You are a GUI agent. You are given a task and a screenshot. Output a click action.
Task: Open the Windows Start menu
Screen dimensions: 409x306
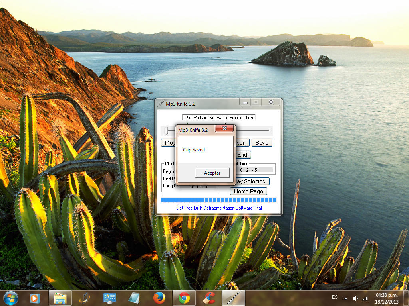tap(10, 298)
